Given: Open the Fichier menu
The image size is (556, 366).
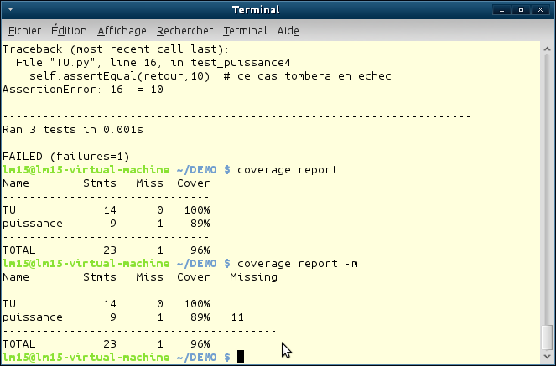Looking at the screenshot, I should [x=24, y=31].
